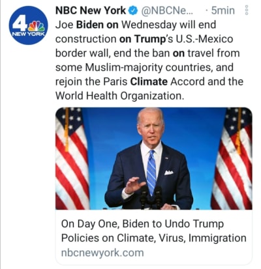Click the blue verified badge
Image resolution: width=261 pixels, height=269 pixels.
134,10
